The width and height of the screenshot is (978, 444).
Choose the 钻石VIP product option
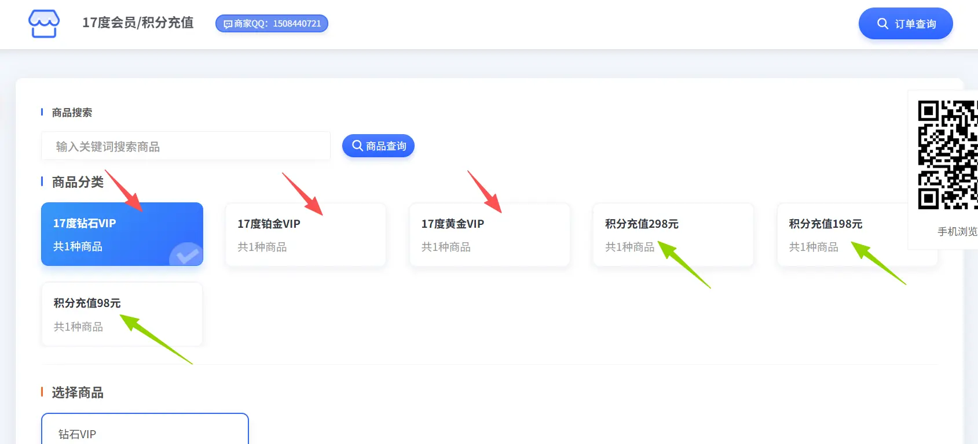point(145,431)
